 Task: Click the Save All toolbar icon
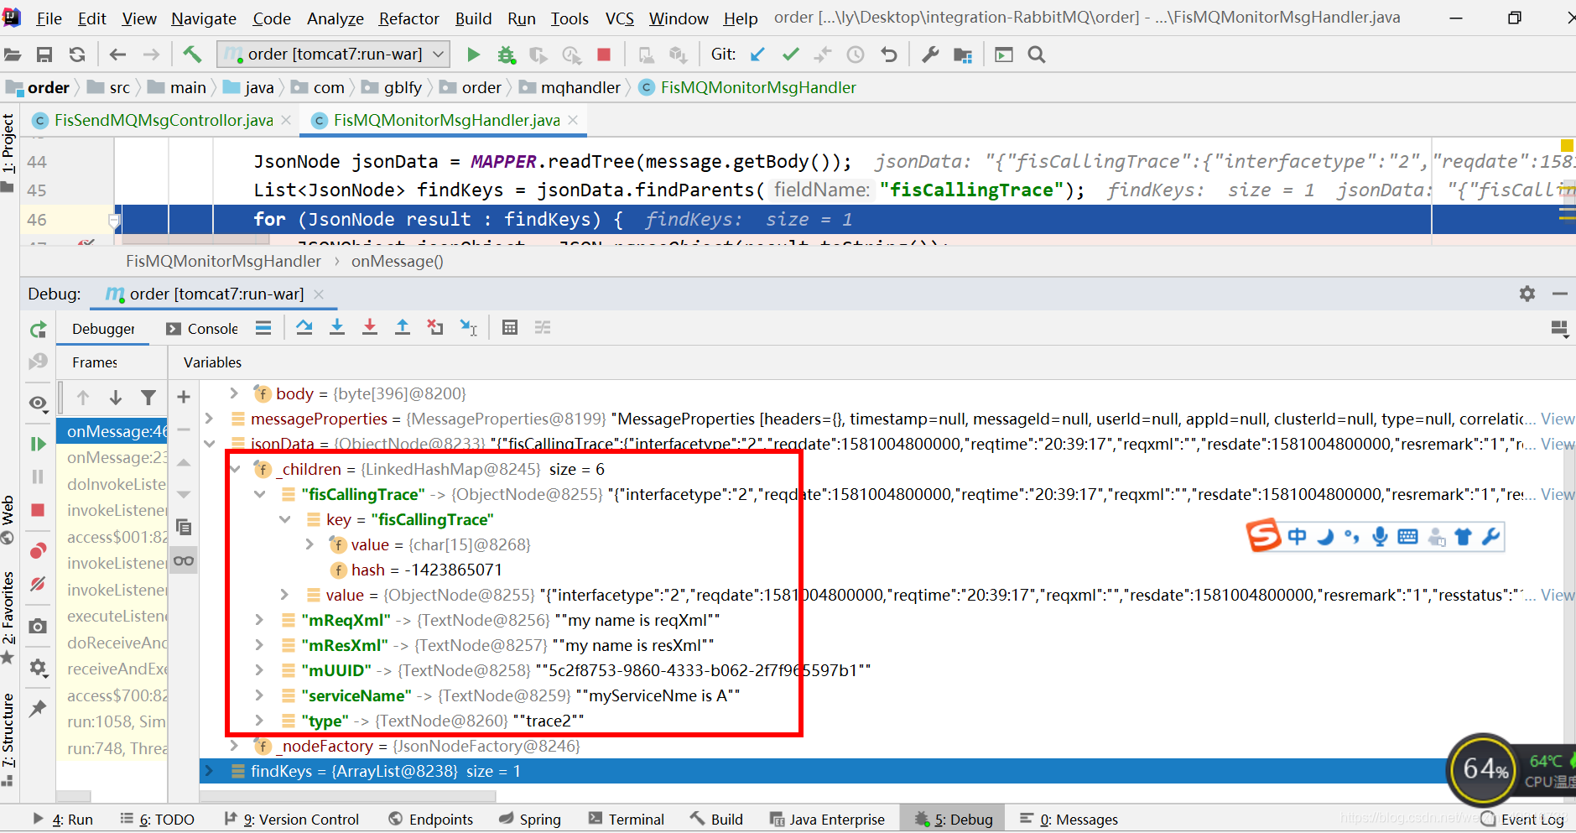44,55
